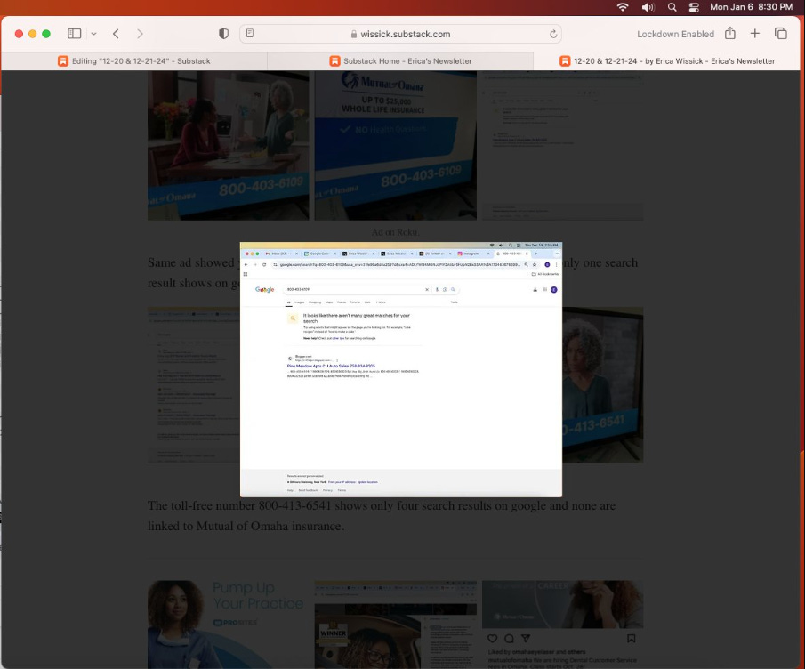Show Reader view icon in address bar
Viewport: 805px width, 669px height.
pyautogui.click(x=250, y=34)
